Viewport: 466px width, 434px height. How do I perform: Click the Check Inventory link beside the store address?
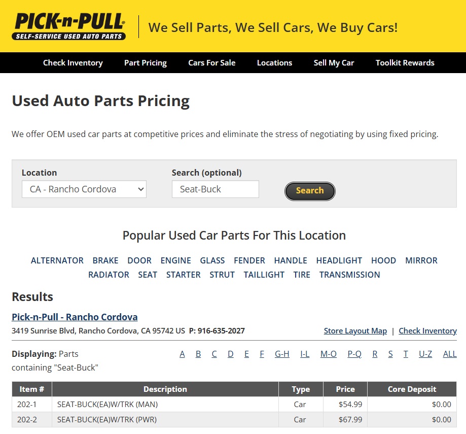[x=427, y=331]
